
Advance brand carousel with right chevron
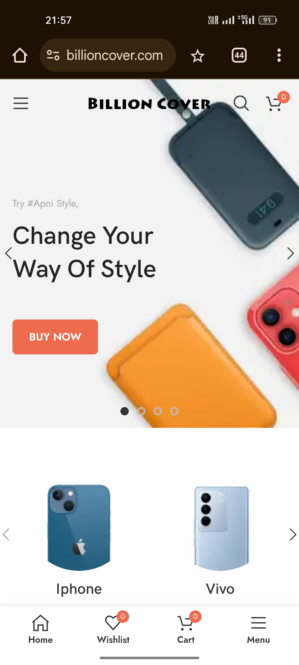(293, 534)
